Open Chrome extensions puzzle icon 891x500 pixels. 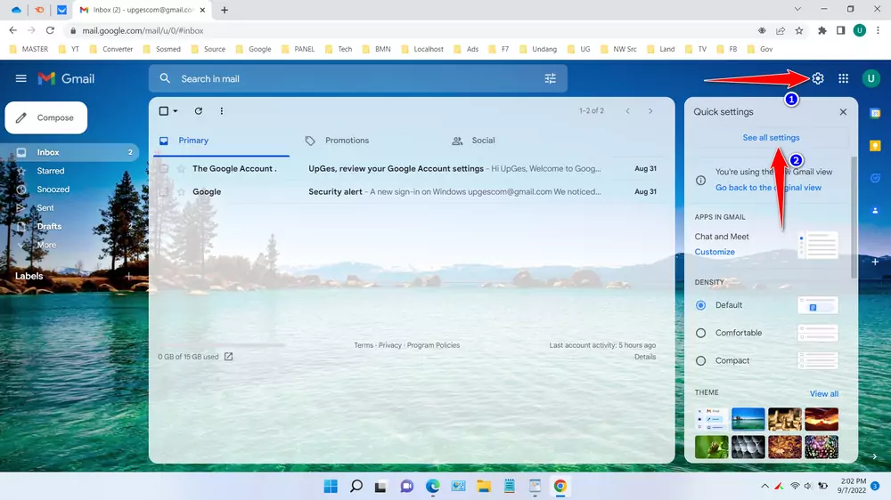click(x=822, y=30)
